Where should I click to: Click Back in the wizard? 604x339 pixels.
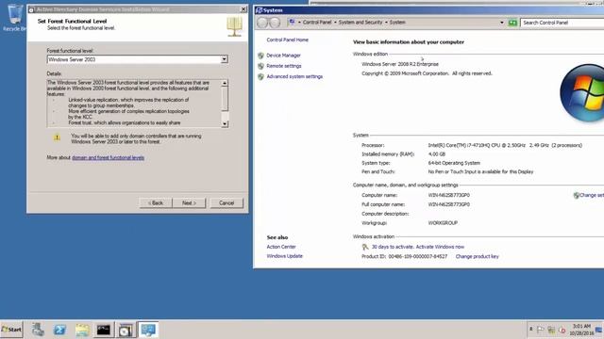click(x=156, y=203)
